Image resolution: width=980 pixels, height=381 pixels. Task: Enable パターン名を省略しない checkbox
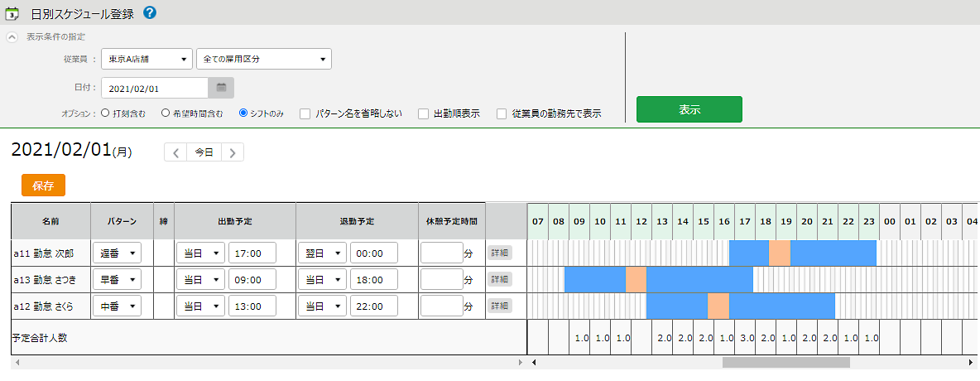305,113
